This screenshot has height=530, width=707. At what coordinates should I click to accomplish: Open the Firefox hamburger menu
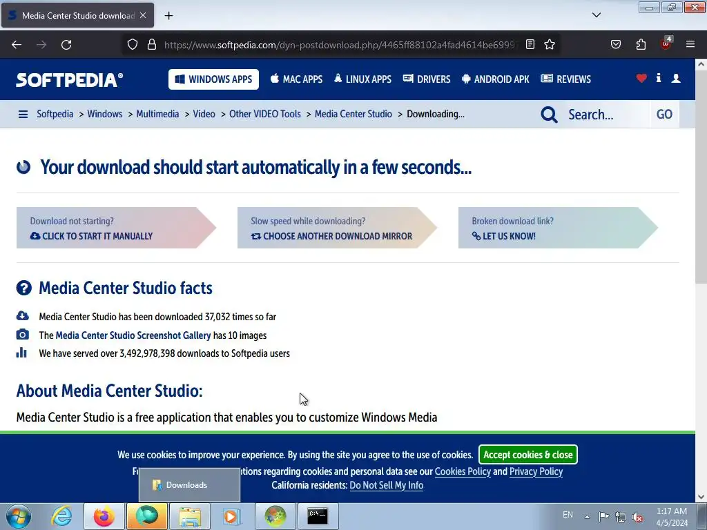pyautogui.click(x=690, y=44)
